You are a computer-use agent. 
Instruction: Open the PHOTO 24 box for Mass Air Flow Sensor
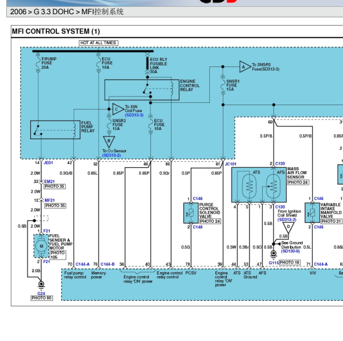coord(298,182)
